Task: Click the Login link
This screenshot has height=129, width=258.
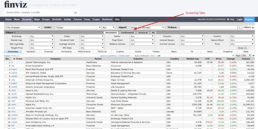Action: click(x=240, y=19)
